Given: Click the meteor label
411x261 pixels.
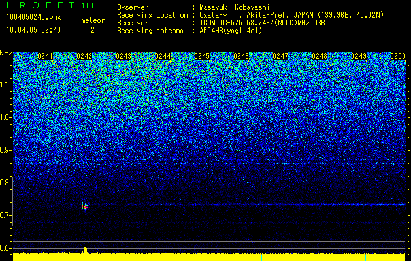Looking at the screenshot, I should click(x=93, y=20).
